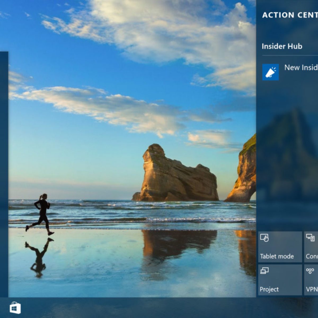
Task: Click the Project dual-screen icon
Action: 264,271
